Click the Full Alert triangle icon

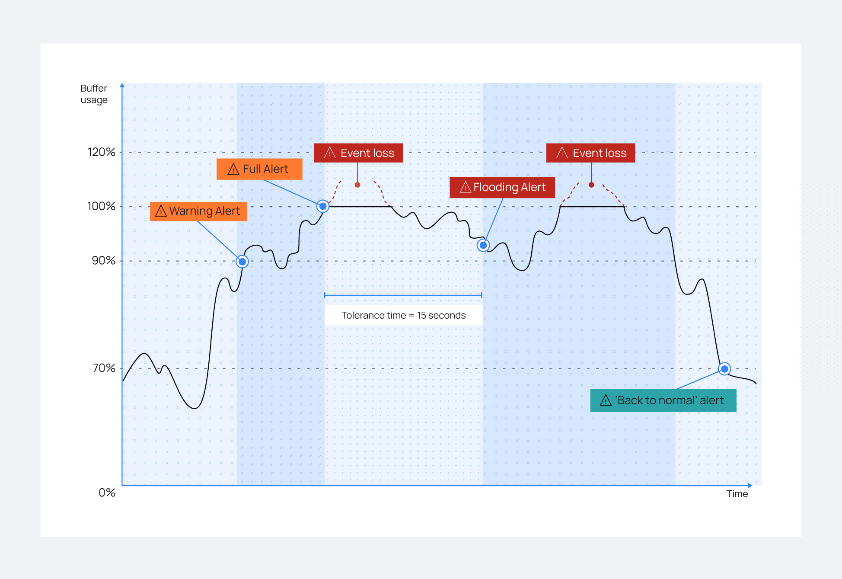(x=233, y=169)
